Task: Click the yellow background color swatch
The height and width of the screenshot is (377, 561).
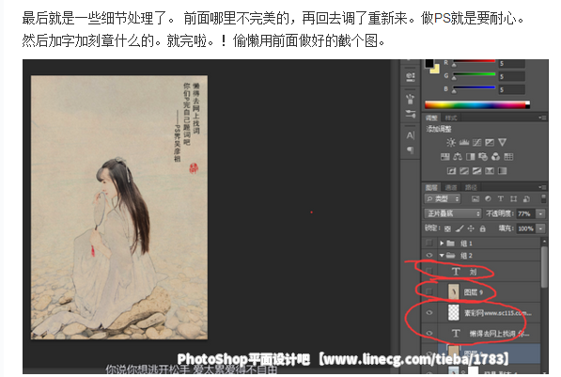Action: (435, 70)
